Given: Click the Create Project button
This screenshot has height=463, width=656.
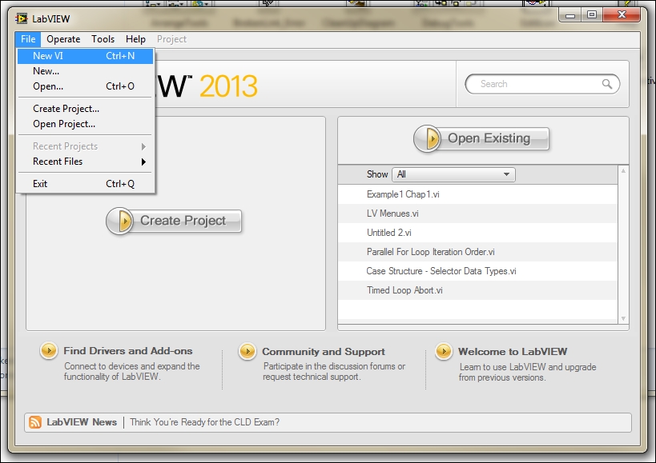Looking at the screenshot, I should click(x=174, y=221).
